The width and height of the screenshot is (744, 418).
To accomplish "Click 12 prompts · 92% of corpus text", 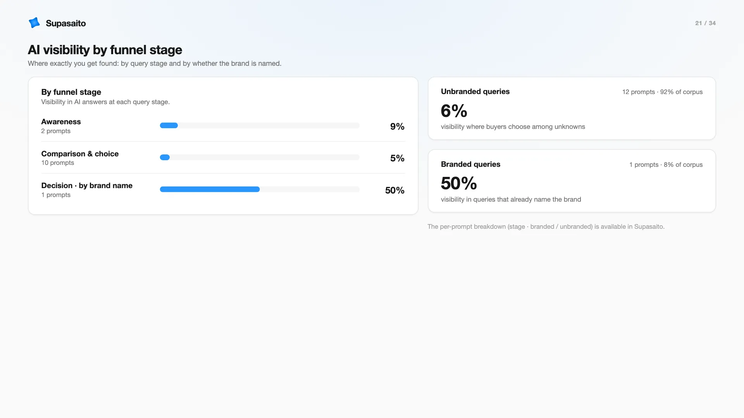I will click(662, 92).
